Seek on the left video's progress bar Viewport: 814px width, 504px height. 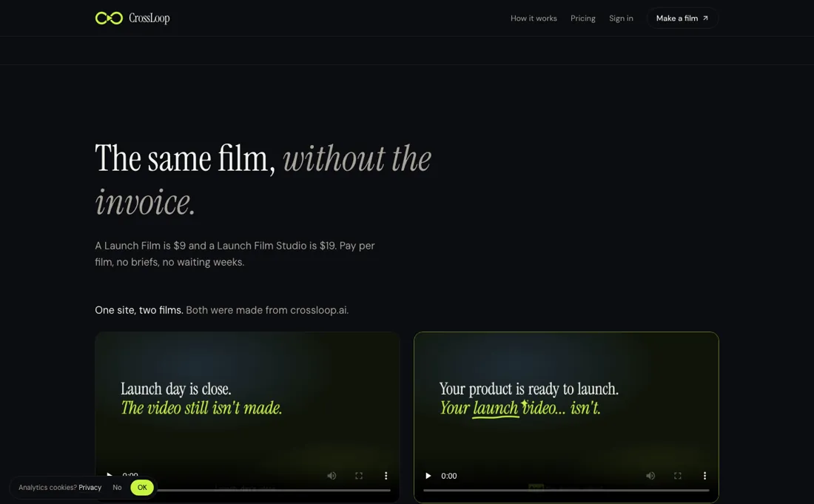pos(274,490)
